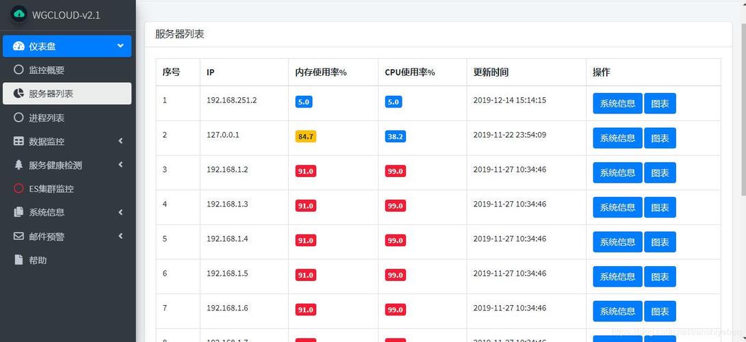Click memory badge 5.0 for 192.168.251.2
Image resolution: width=746 pixels, height=342 pixels.
coord(304,102)
